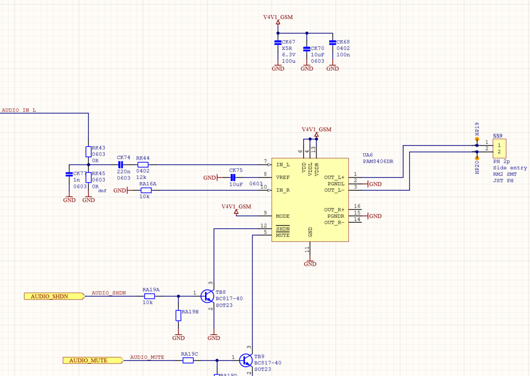Select capacitor CK68 symbol
The width and height of the screenshot is (530, 376).
333,43
